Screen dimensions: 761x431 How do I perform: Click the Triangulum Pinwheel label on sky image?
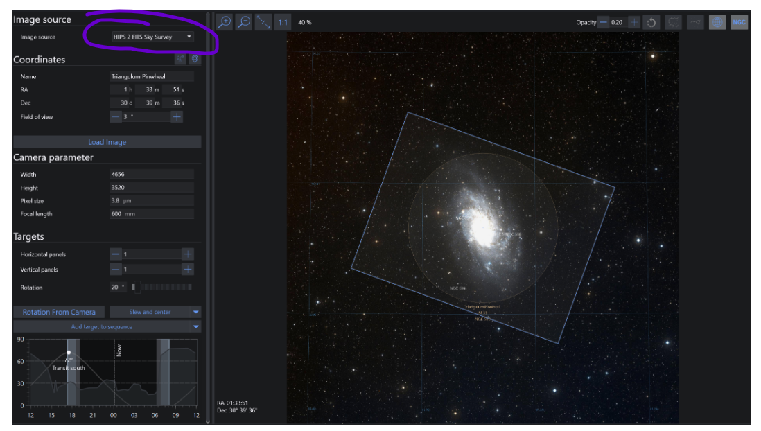(x=482, y=307)
